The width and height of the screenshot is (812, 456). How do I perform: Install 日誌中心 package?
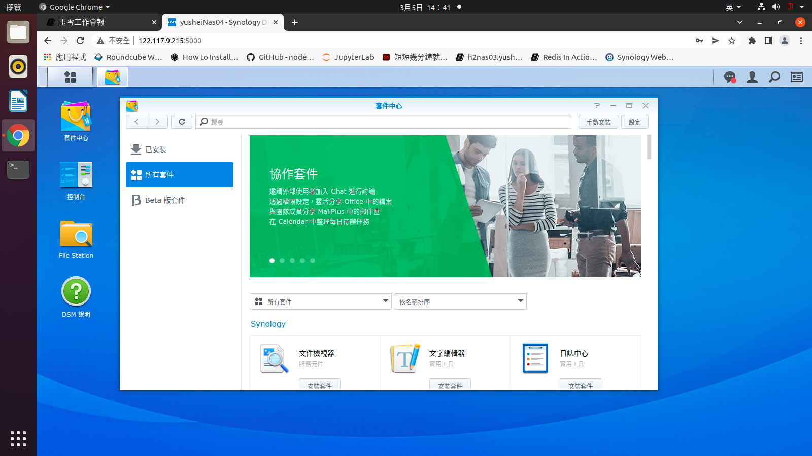pyautogui.click(x=581, y=385)
